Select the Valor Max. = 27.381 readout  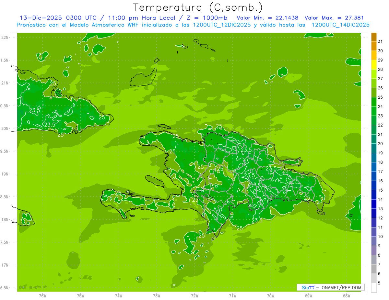pyautogui.click(x=334, y=18)
